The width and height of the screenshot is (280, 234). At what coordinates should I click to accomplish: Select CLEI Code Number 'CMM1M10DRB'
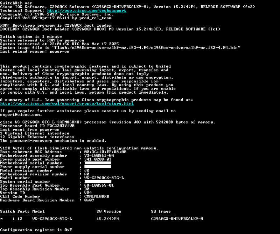(x=97, y=196)
